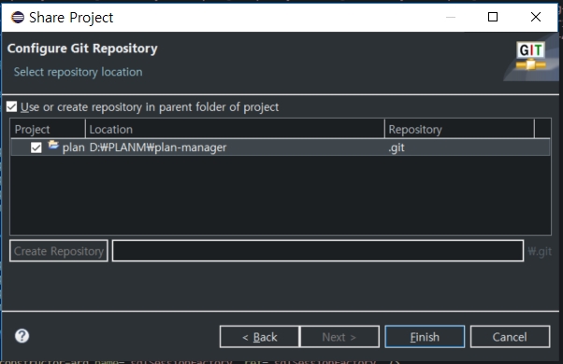The image size is (563, 364).
Task: Uncheck the plan project row checkbox
Action: click(36, 147)
